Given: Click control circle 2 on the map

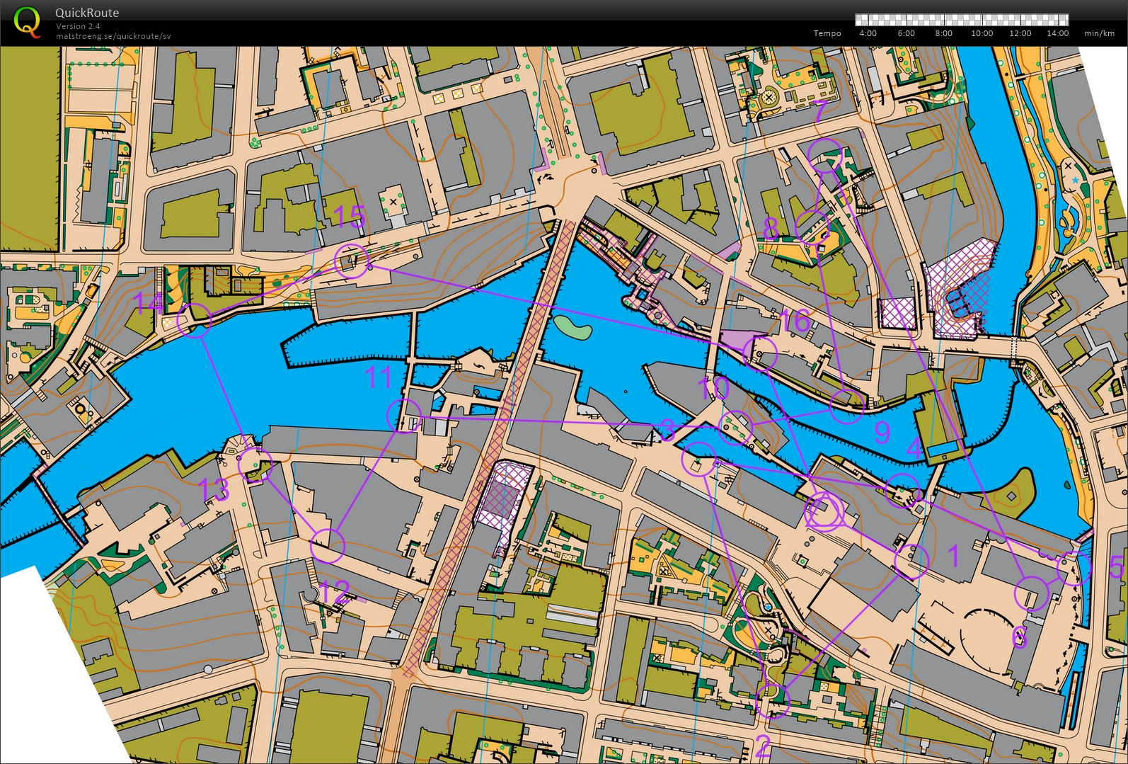Looking at the screenshot, I should pyautogui.click(x=772, y=701).
